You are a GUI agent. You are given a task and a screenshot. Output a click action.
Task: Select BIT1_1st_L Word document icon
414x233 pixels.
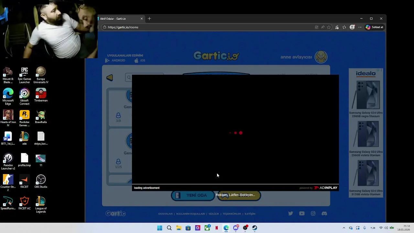coord(8,138)
